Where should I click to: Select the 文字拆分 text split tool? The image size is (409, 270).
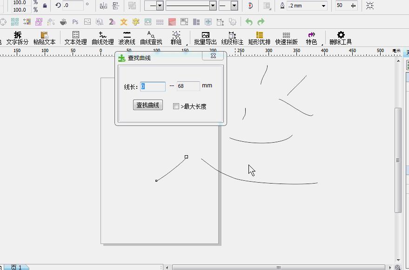[17, 37]
